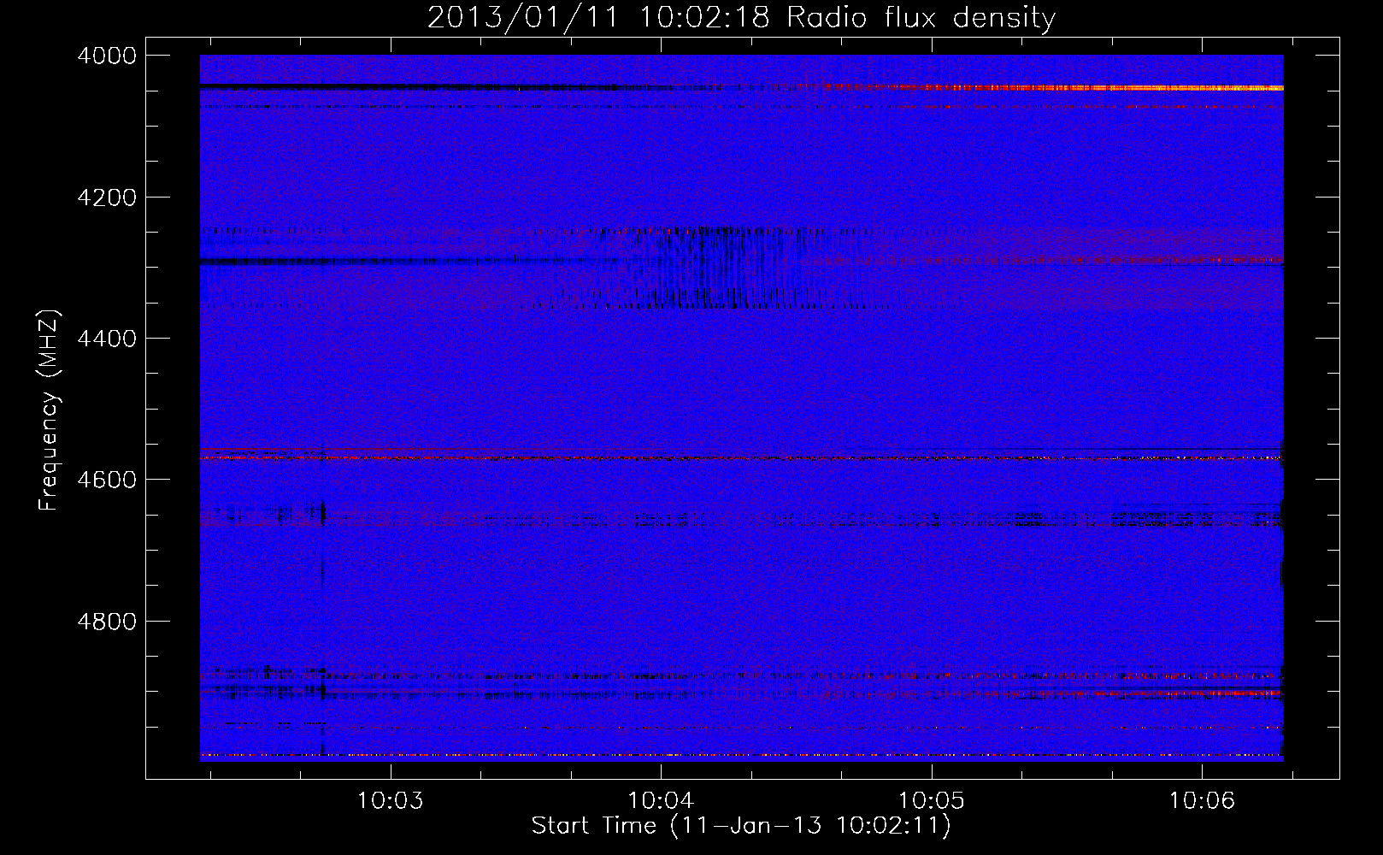Click the '10:03' time axis label
Viewport: 1383px width, 855px height.
click(390, 801)
